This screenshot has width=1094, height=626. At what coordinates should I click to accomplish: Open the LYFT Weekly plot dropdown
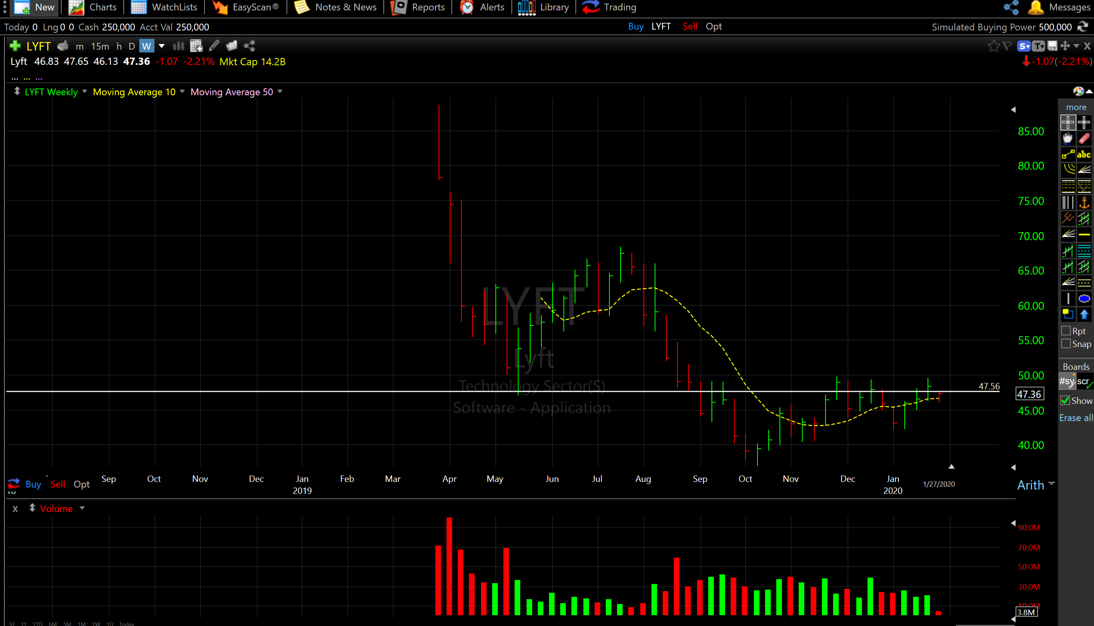85,92
